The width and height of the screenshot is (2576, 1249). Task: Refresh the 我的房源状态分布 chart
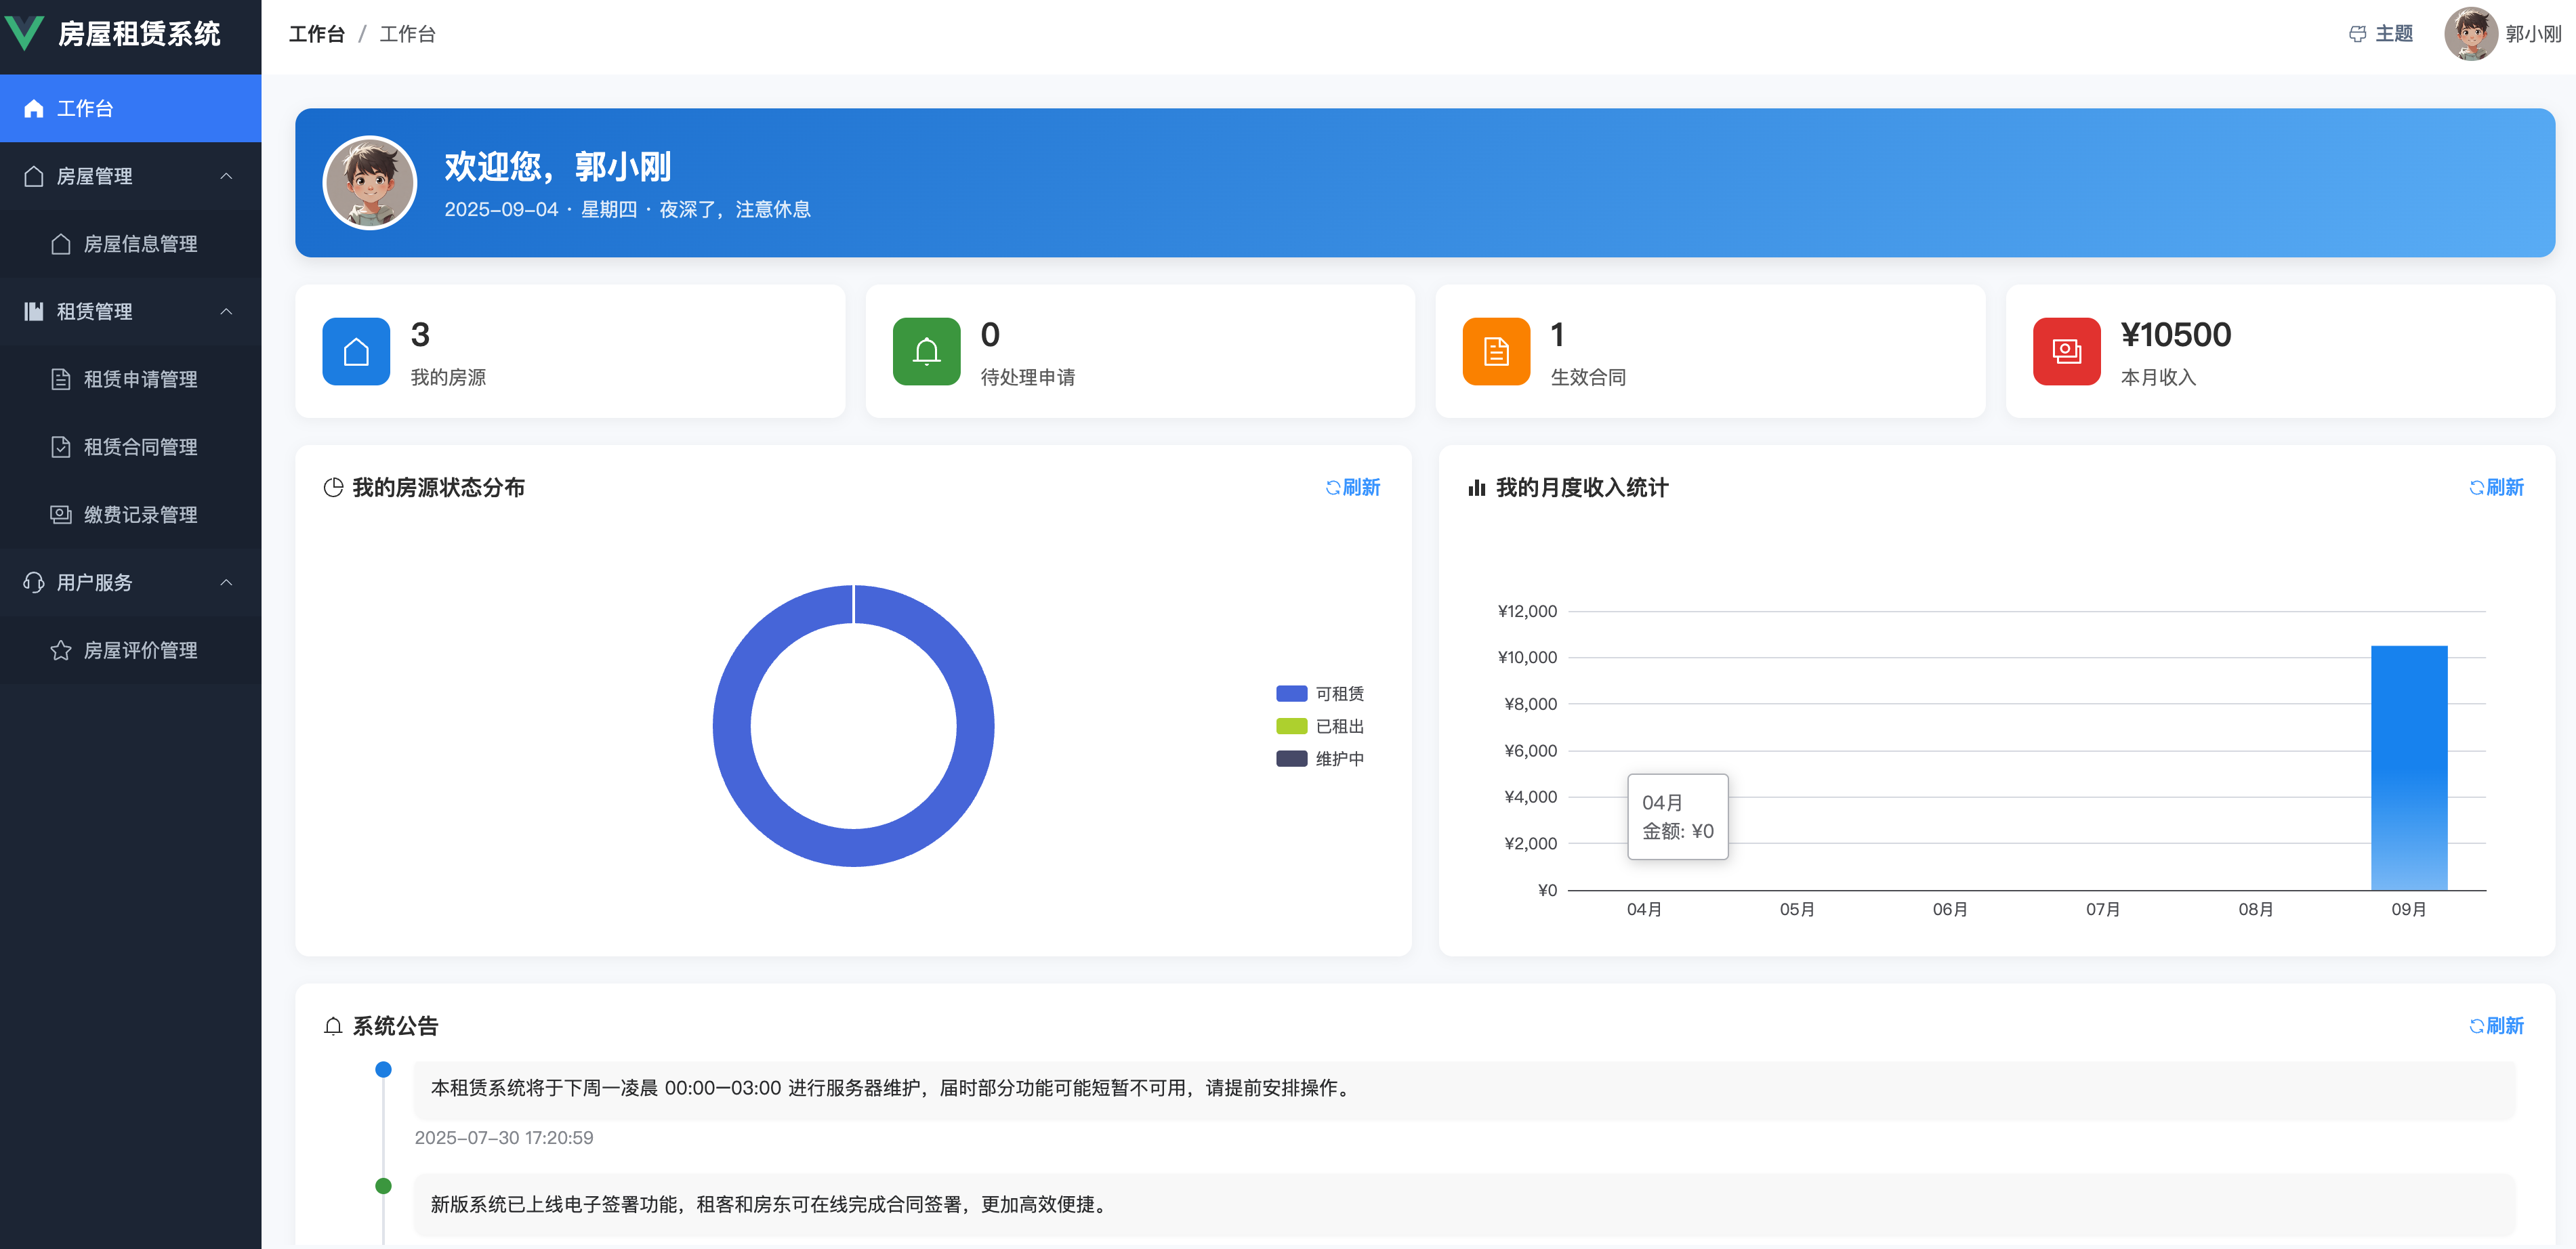tap(1352, 487)
